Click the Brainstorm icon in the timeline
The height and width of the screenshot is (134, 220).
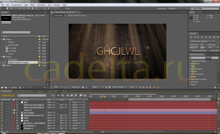coord(81,95)
